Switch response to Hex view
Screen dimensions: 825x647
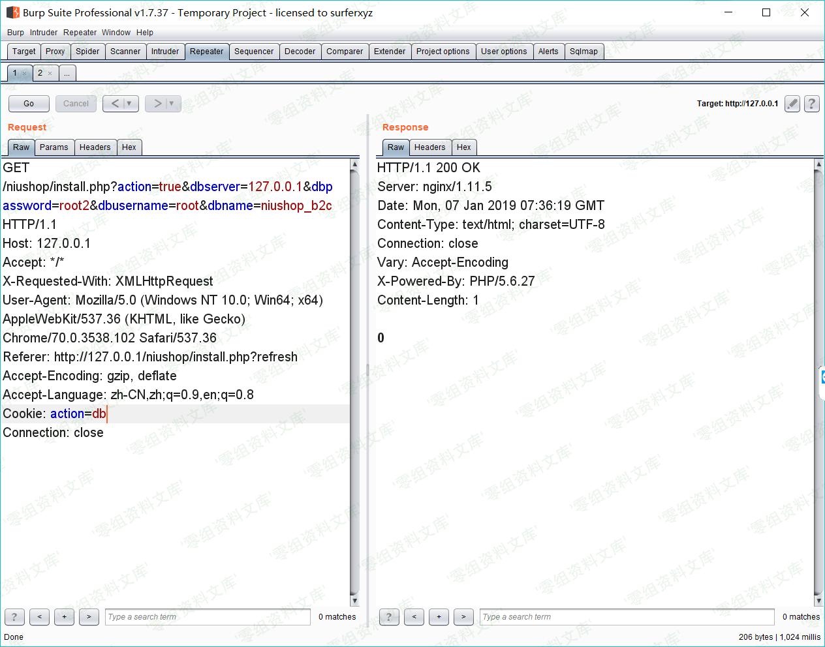click(463, 147)
